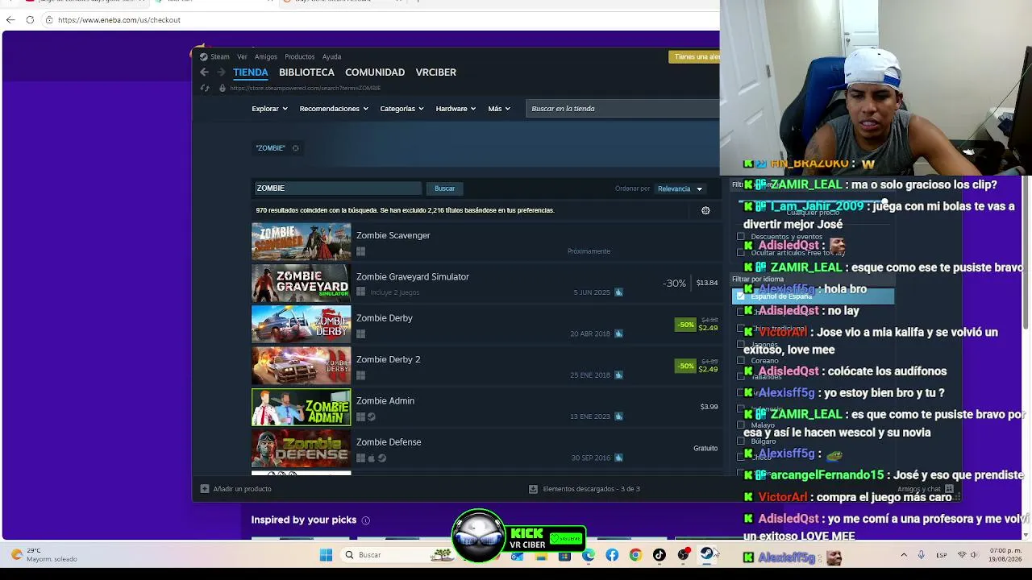Click review thumbs icon for Zombie Admin
The image size is (1032, 580).
point(618,416)
